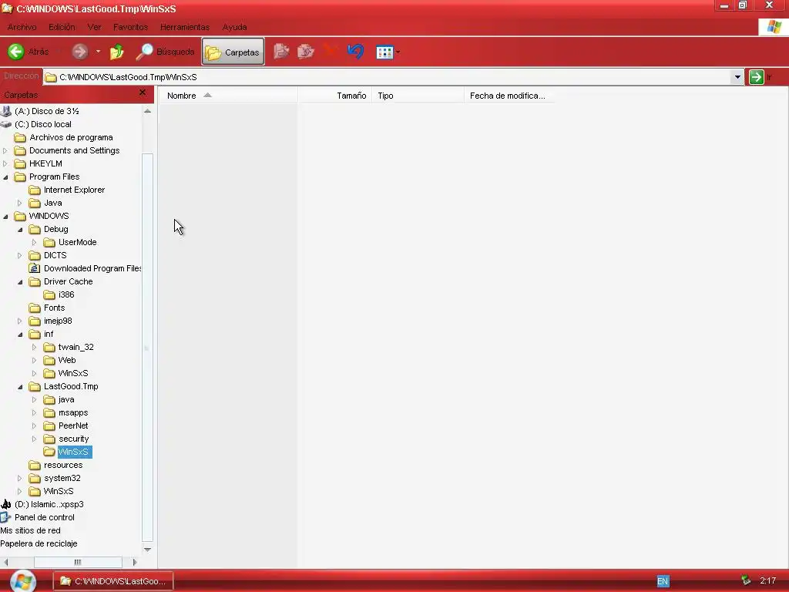Click folder tree horizontal scrollbar thumb
Viewport: 789px width, 592px height.
pos(78,562)
